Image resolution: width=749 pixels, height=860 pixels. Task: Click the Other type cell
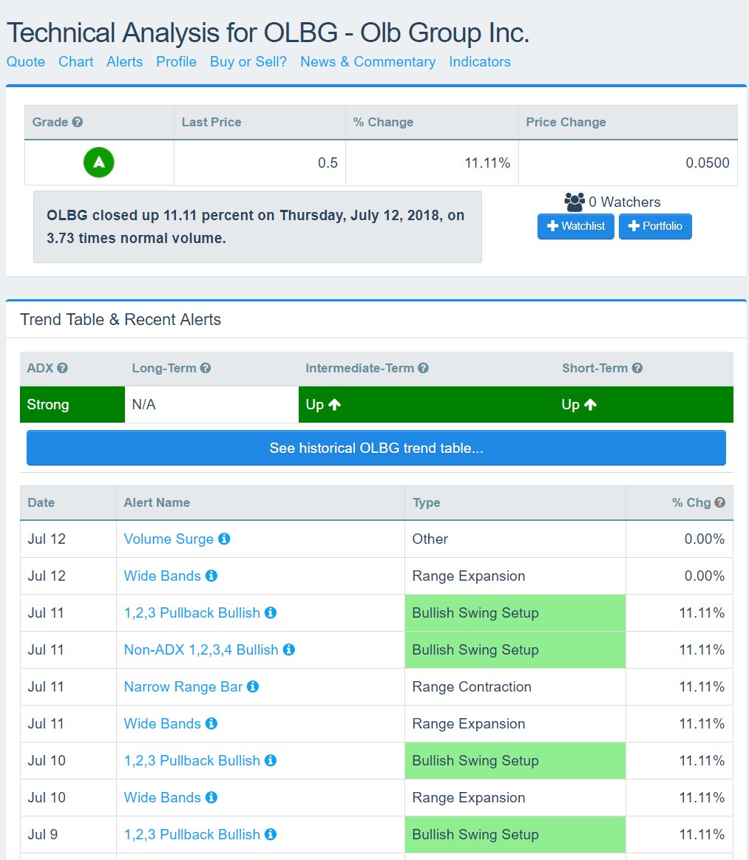click(515, 539)
